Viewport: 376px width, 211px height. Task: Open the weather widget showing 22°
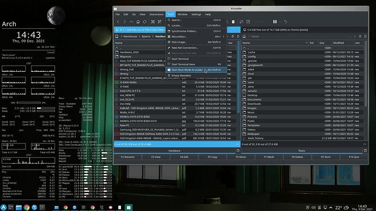pyautogui.click(x=342, y=207)
